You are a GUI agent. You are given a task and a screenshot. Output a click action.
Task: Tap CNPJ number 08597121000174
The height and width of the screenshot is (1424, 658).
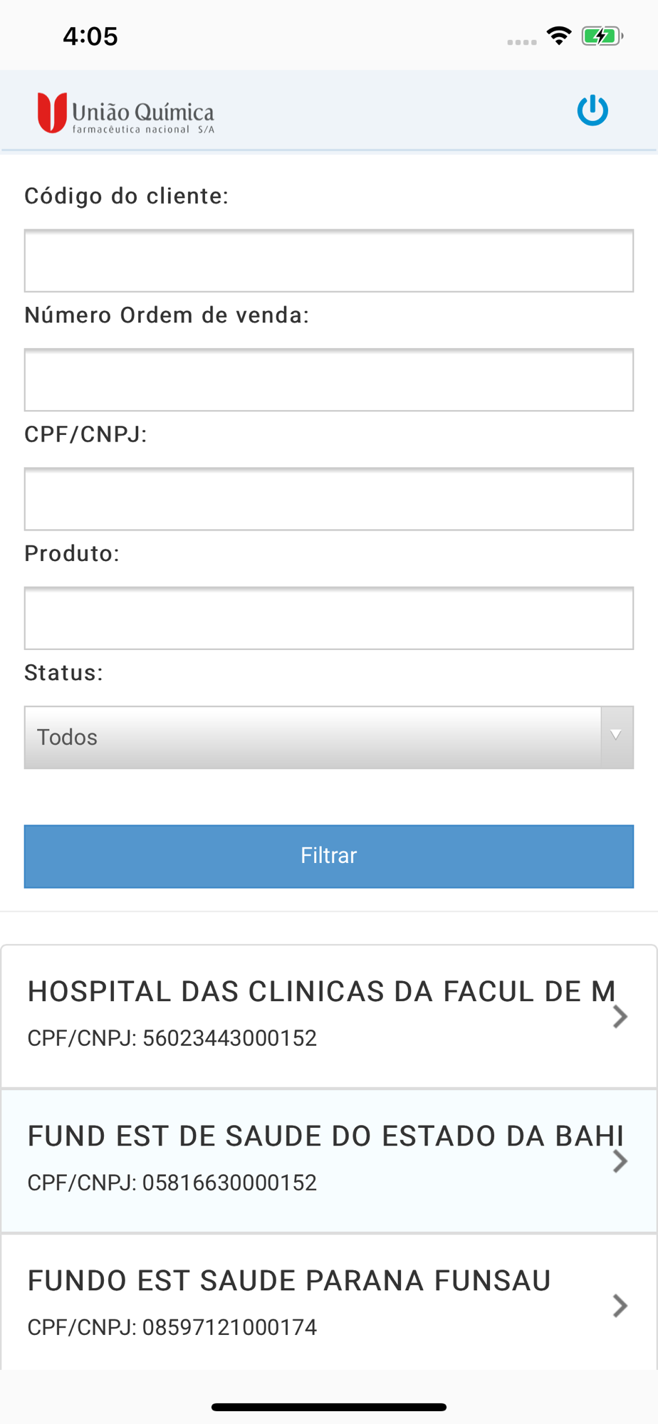tap(229, 1328)
